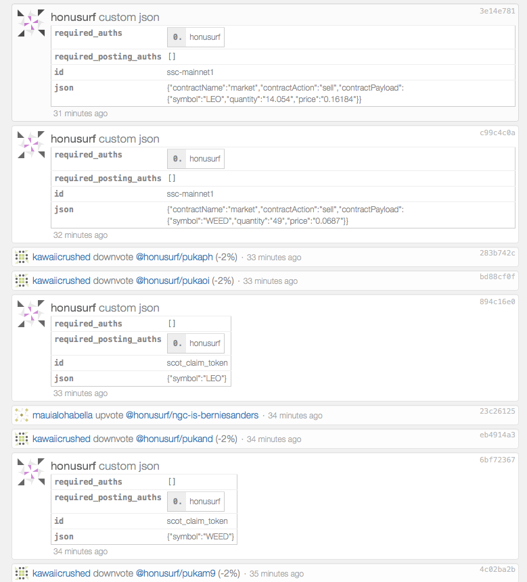Open transaction hash 23c26125
The width and height of the screenshot is (527, 582).
point(497,410)
